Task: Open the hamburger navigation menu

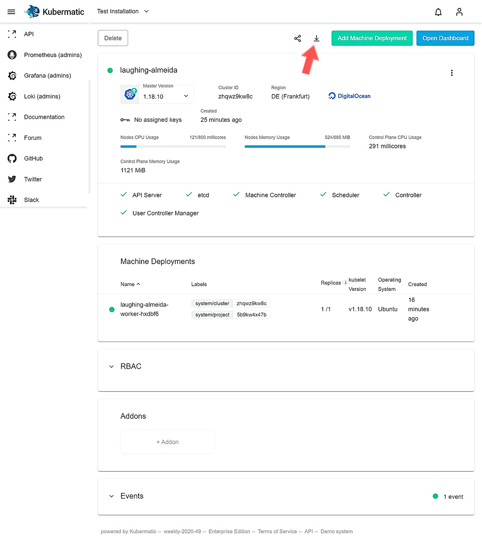Action: 11,11
